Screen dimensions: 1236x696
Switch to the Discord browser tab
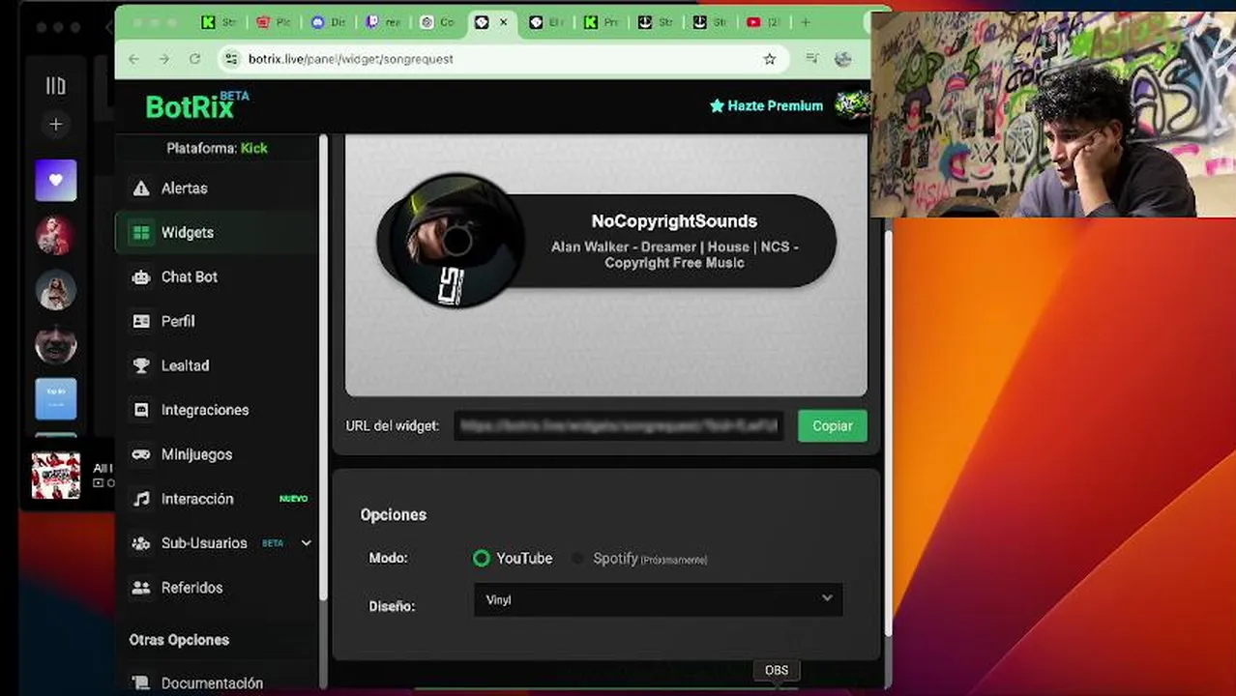point(327,22)
